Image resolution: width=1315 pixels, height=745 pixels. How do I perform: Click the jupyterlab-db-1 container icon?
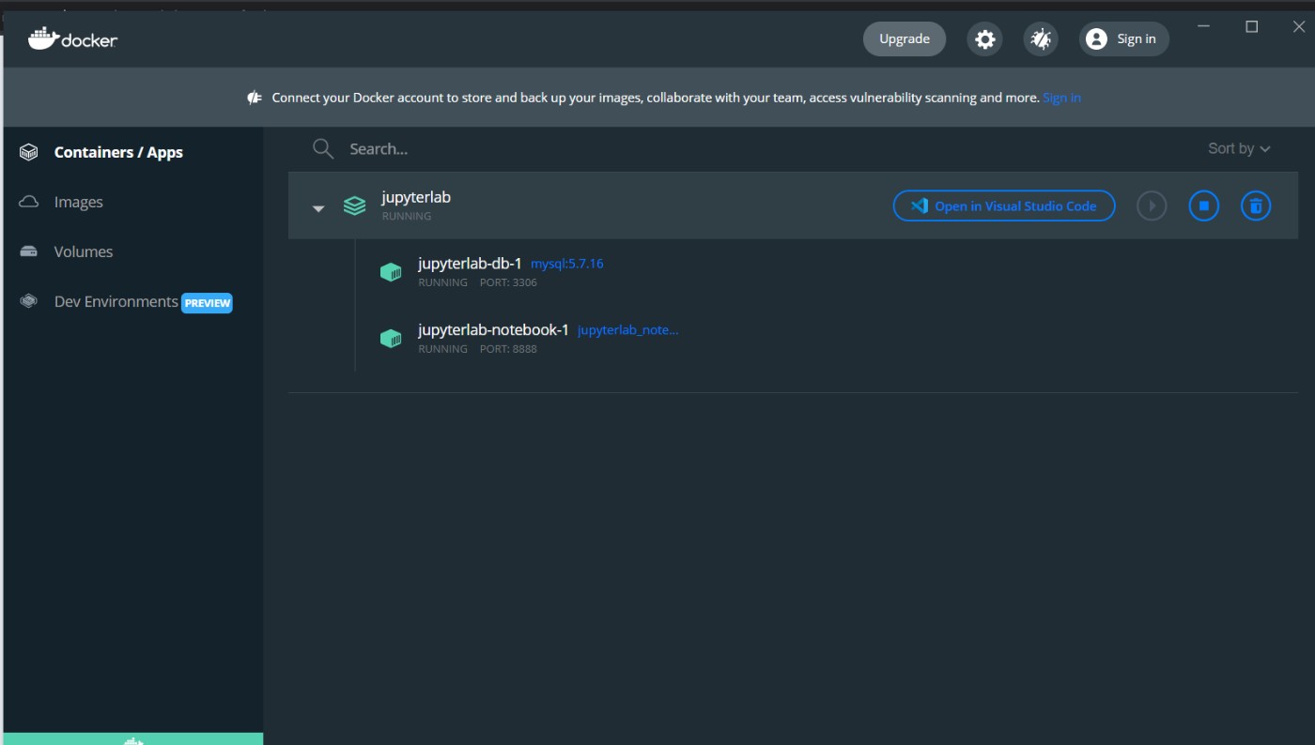point(391,272)
